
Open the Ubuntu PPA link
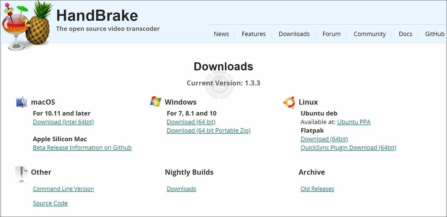354,122
